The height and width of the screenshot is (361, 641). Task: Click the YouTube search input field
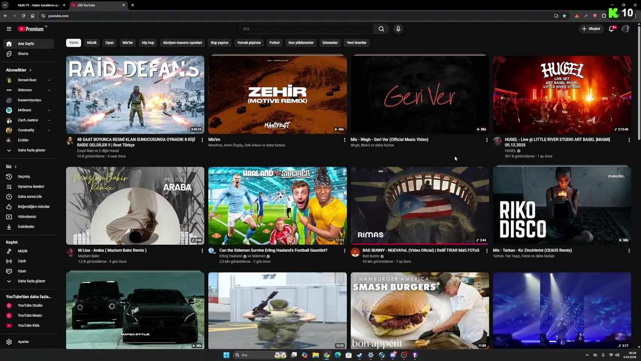point(306,29)
